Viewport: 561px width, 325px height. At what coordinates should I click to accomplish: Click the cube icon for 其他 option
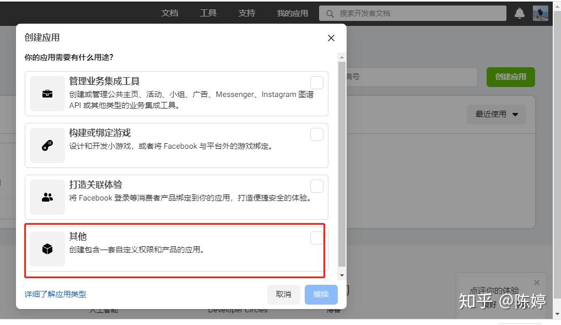coord(47,248)
